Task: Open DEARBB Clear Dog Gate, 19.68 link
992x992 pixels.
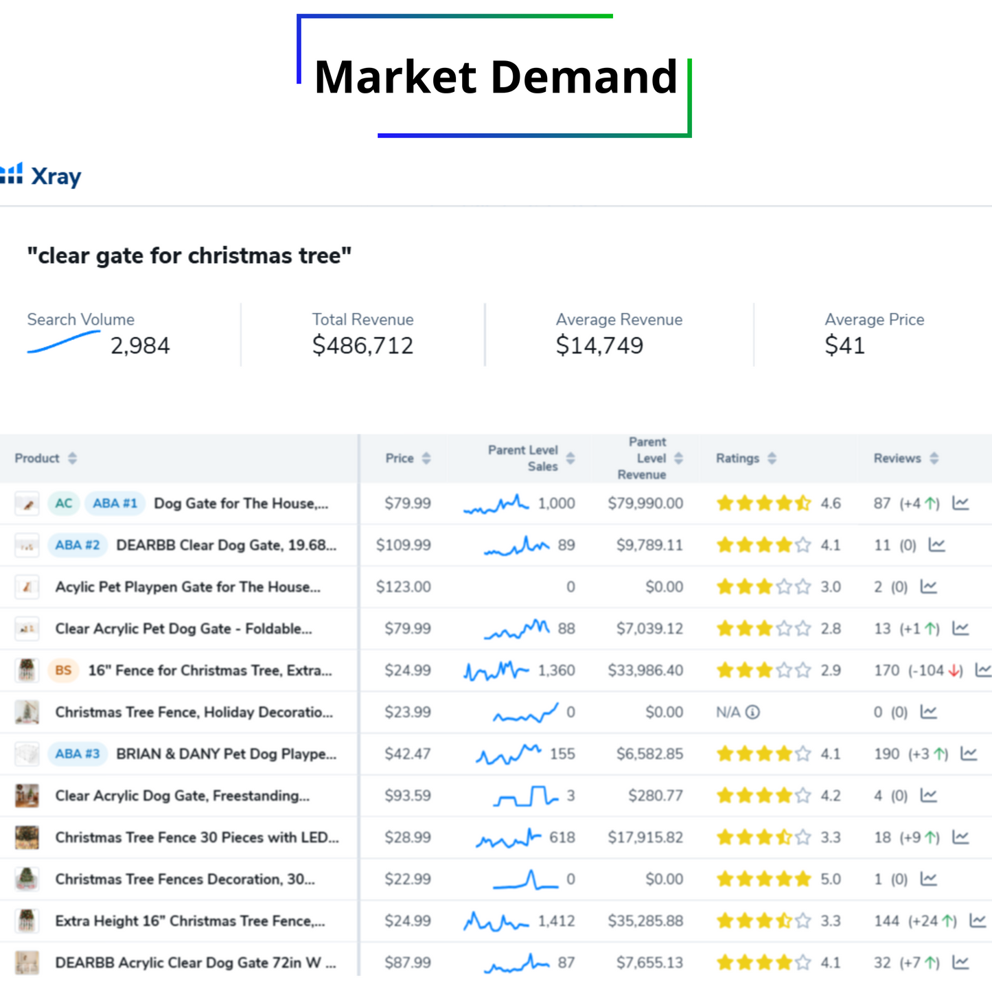Action: [x=227, y=545]
